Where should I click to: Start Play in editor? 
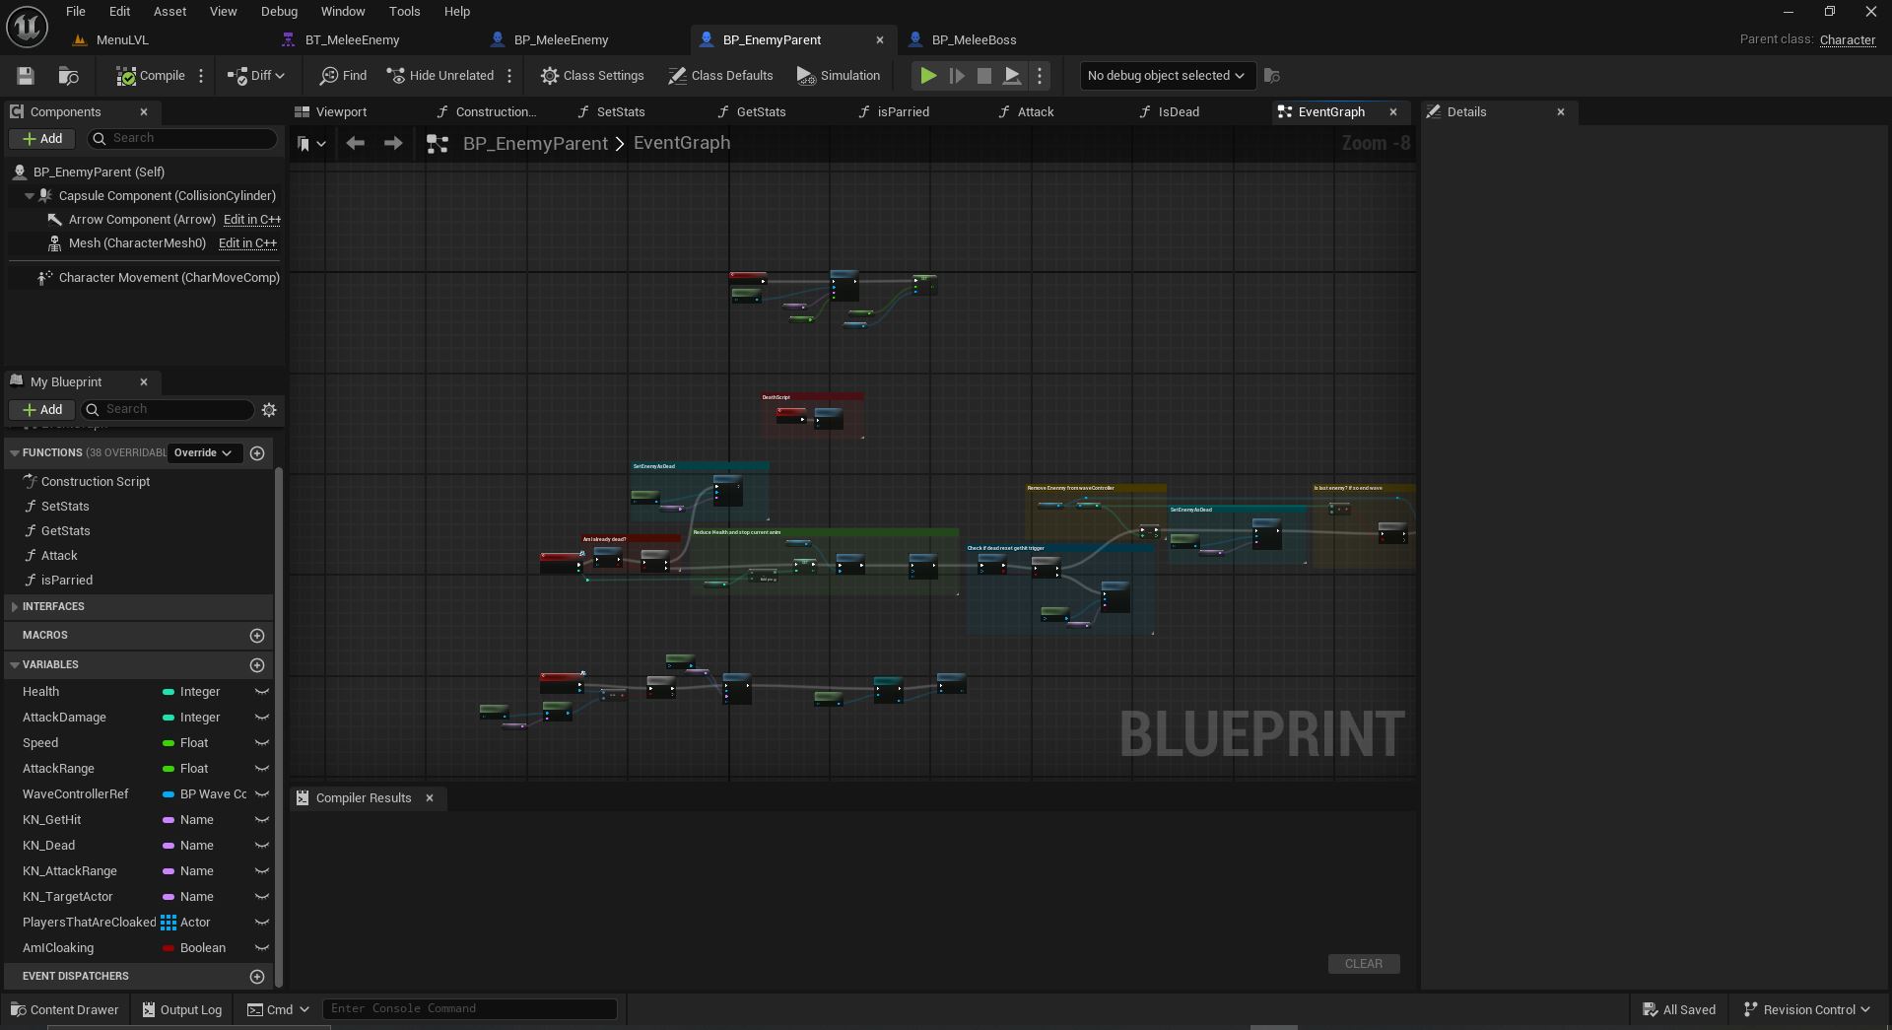(x=928, y=76)
